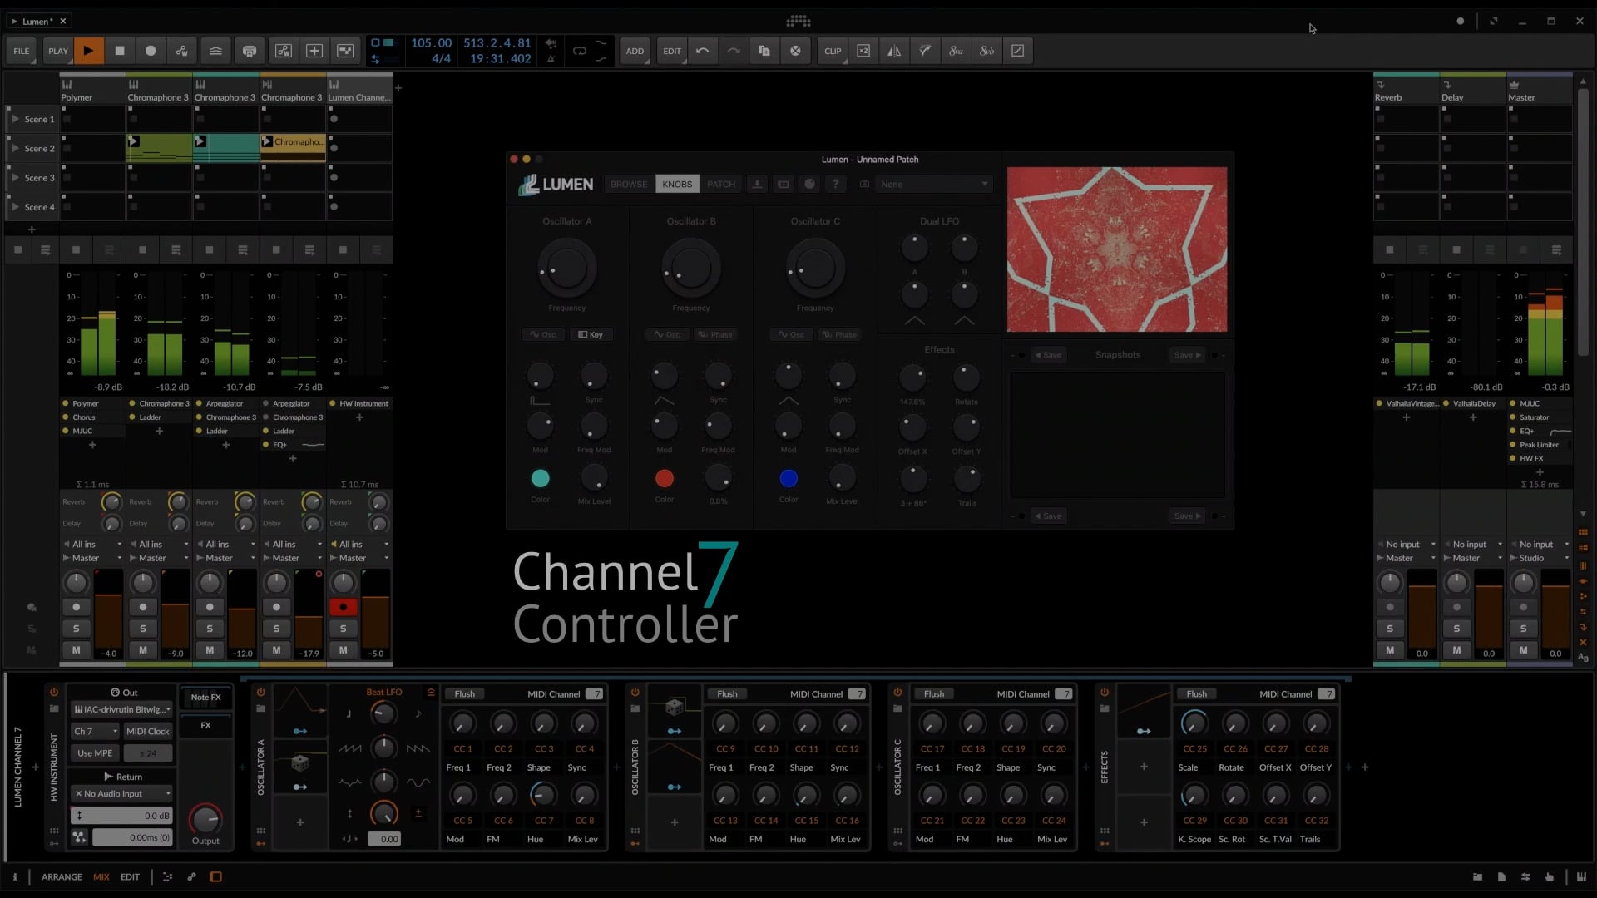1597x898 pixels.
Task: Click the metronome icon under tempo section
Action: pyautogui.click(x=551, y=59)
